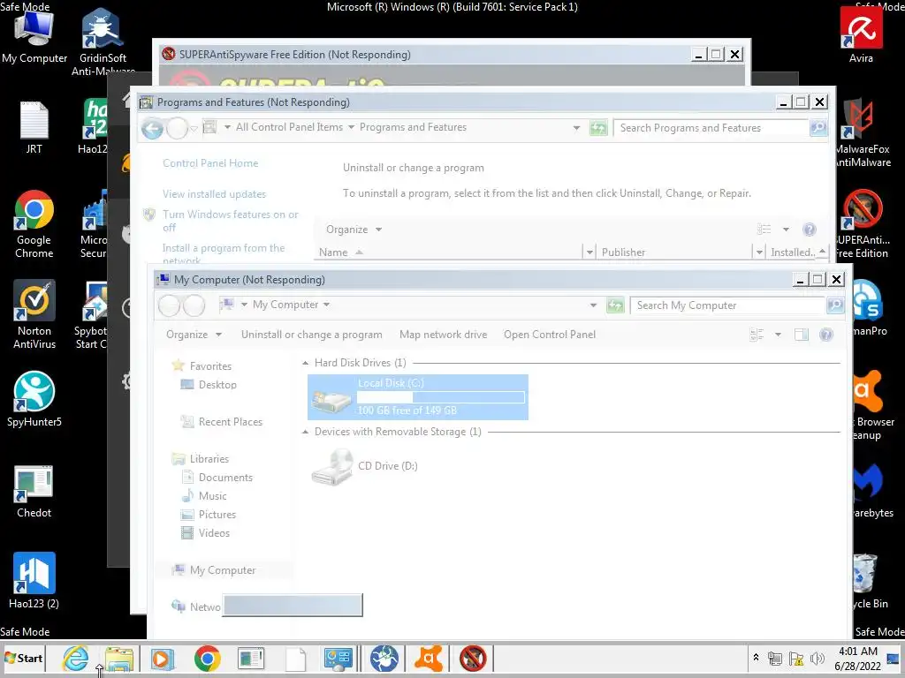Open GridinSoft Anti-Malware desktop shortcut
Screen dimensions: 905x678
click(103, 41)
